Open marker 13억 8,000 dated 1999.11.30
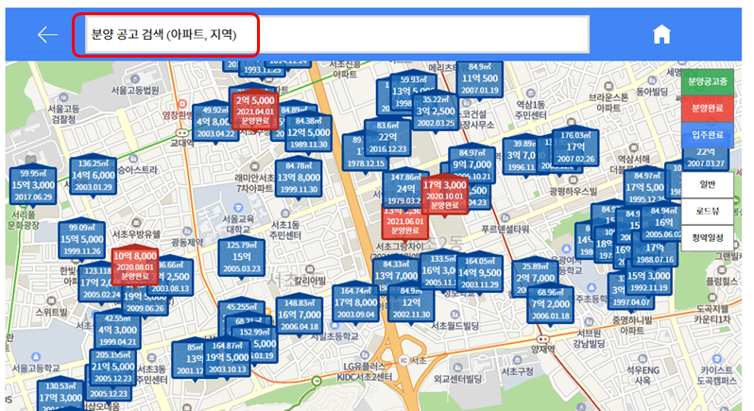Viewport: 754px width, 411px height. click(299, 178)
